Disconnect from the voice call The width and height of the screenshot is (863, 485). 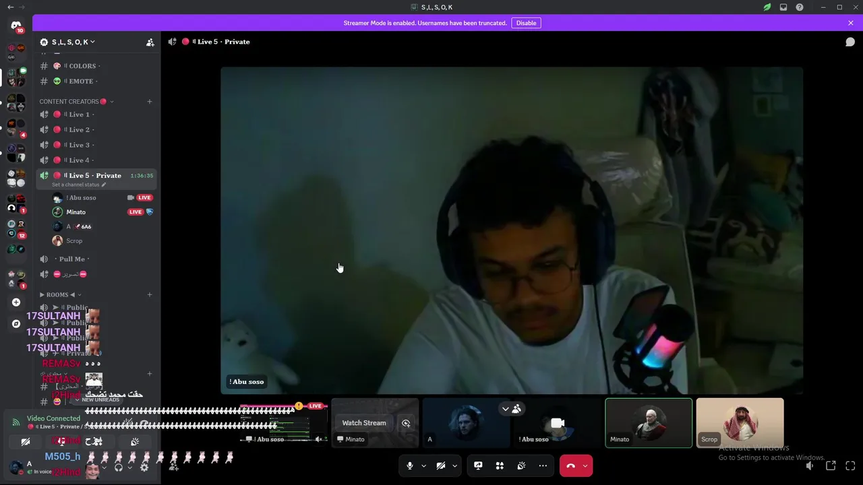tap(570, 465)
